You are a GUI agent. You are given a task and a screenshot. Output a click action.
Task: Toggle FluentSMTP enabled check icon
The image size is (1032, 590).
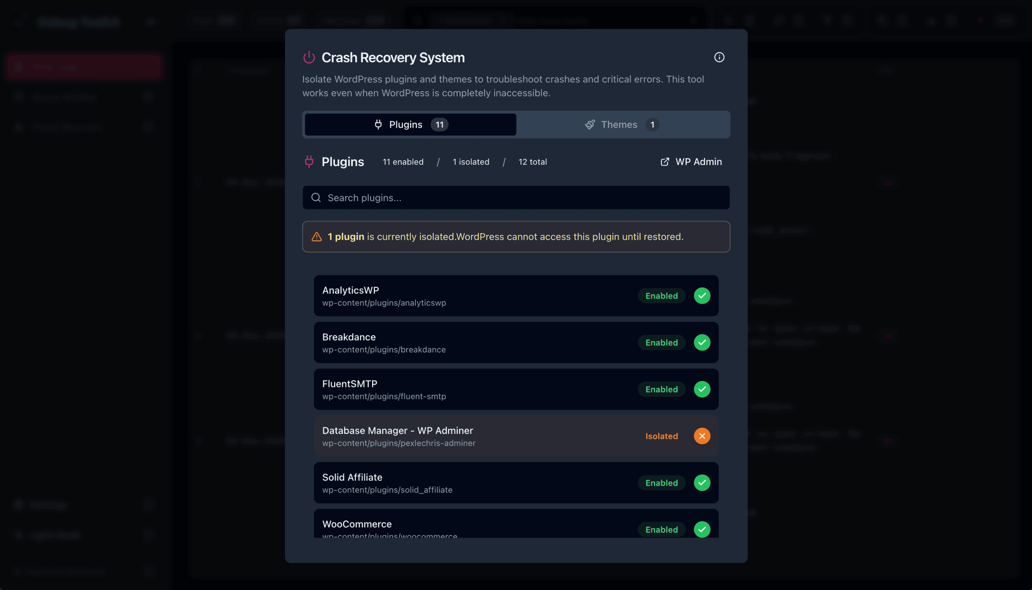point(702,389)
